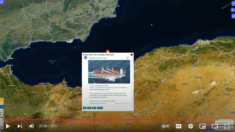Close the Ursa Major ship popup
Screen dimensions: 235x132
click(132, 55)
